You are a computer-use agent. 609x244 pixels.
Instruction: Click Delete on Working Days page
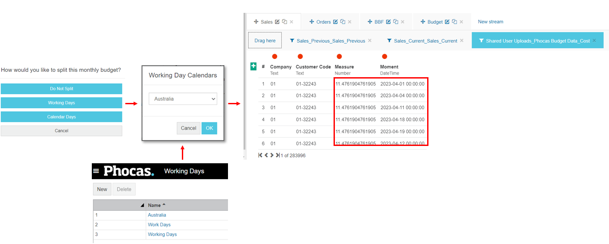124,189
